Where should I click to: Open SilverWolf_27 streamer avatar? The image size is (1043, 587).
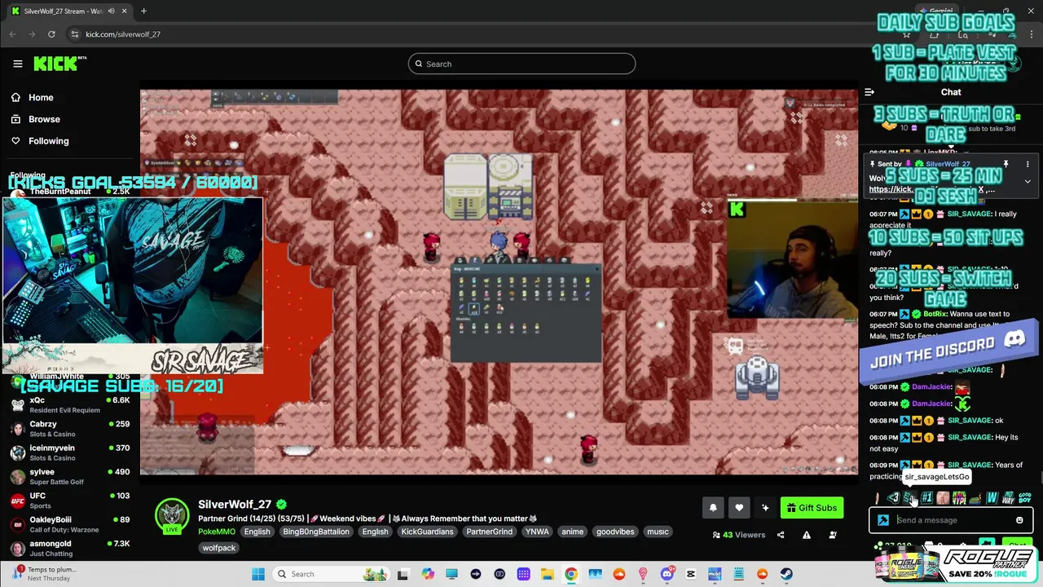172,514
